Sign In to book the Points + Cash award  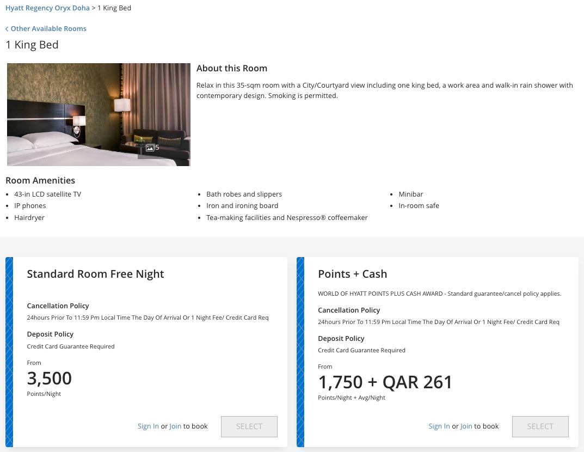click(439, 426)
